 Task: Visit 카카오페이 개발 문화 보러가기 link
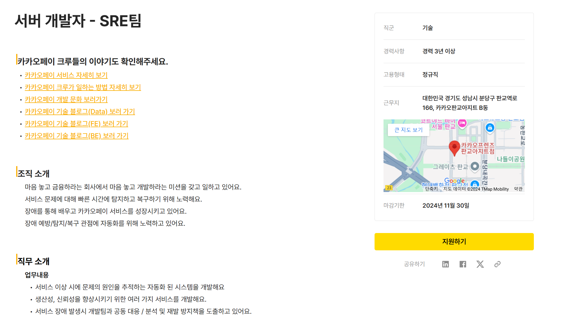pos(66,99)
